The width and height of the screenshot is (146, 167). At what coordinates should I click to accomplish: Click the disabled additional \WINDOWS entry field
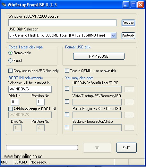(x=30, y=115)
